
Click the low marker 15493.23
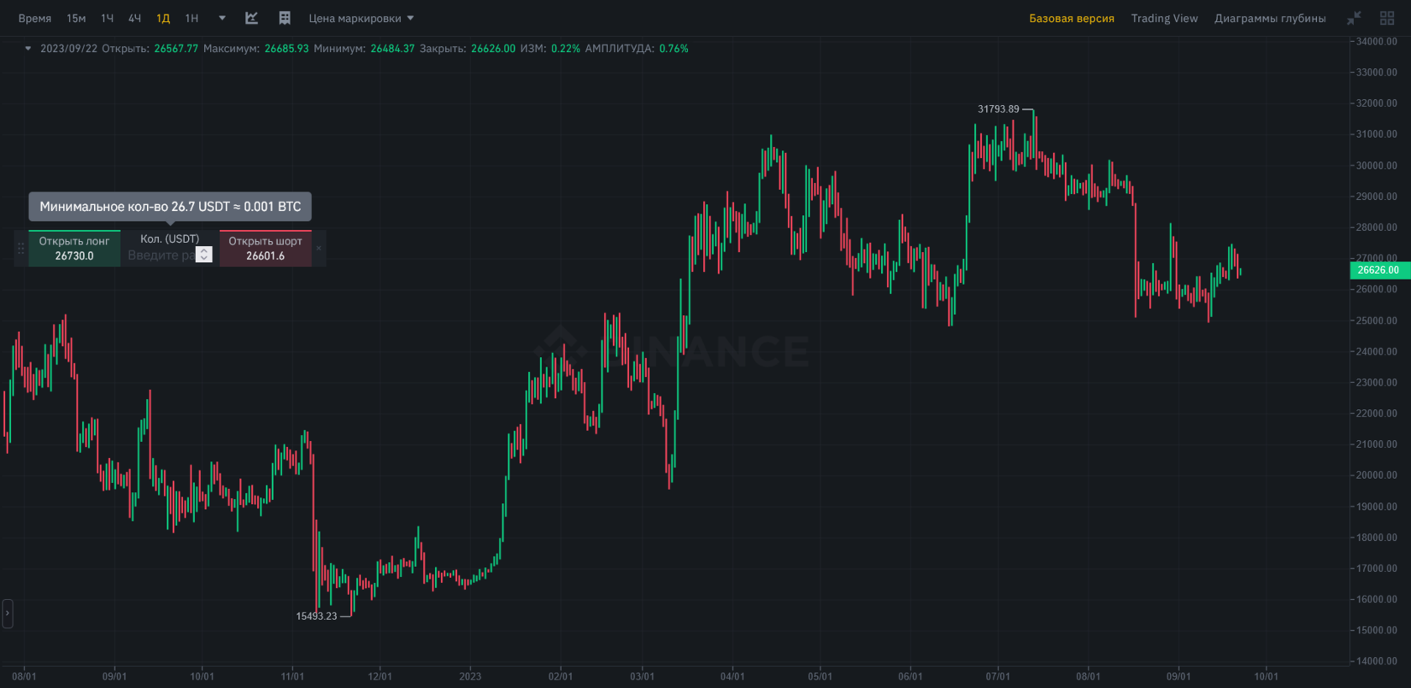coord(317,617)
